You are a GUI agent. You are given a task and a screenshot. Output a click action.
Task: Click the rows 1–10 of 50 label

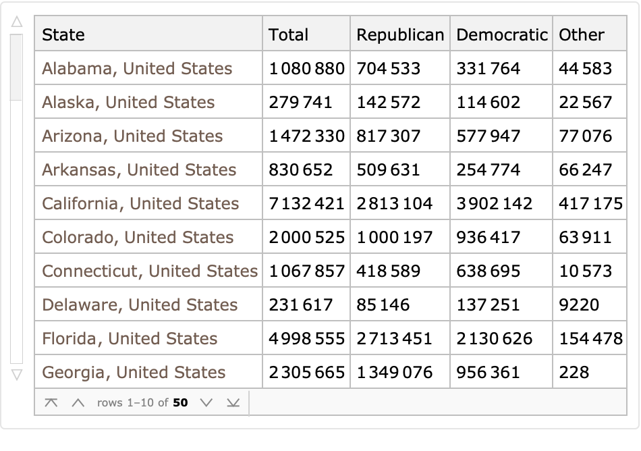click(x=142, y=403)
